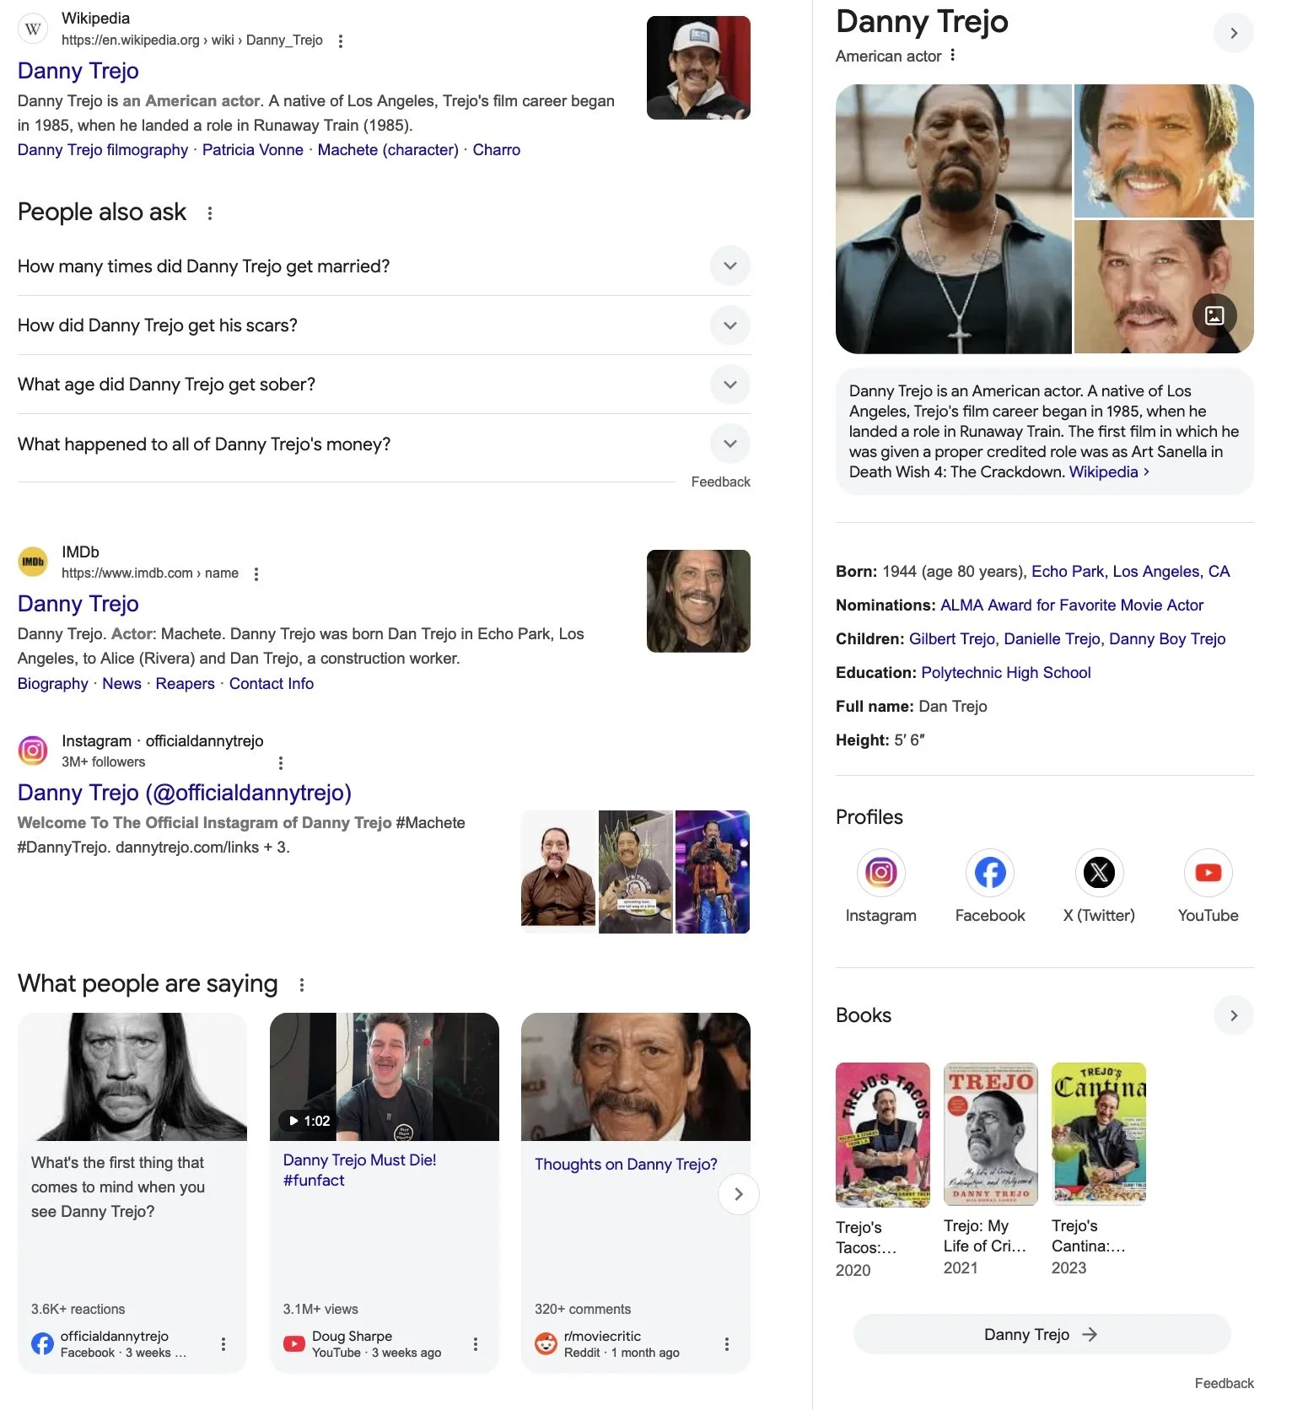The image size is (1292, 1410).
Task: Open the Wikipedia result thumbnail image
Action: coord(698,67)
